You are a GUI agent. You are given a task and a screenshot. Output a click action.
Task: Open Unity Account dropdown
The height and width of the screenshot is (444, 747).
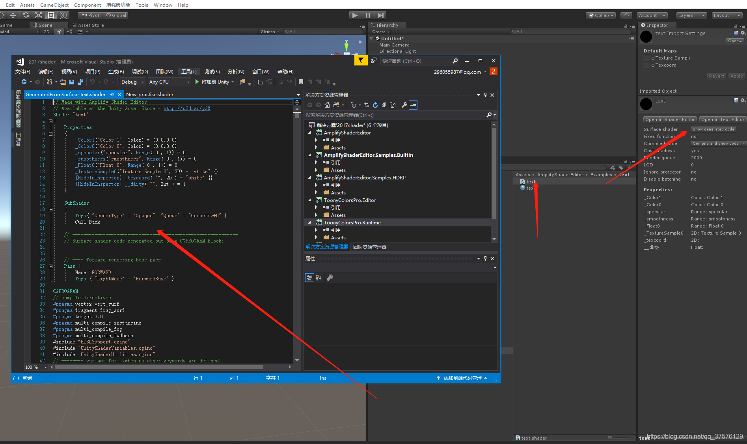tap(652, 15)
